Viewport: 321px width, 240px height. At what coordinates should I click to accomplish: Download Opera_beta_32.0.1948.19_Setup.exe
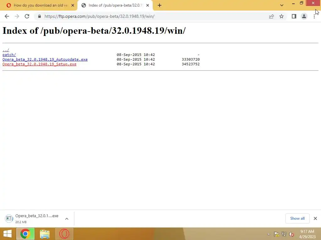point(39,64)
